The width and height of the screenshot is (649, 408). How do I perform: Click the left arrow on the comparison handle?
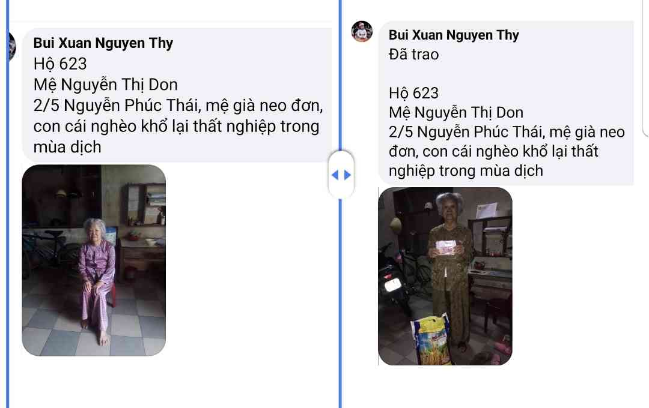335,175
